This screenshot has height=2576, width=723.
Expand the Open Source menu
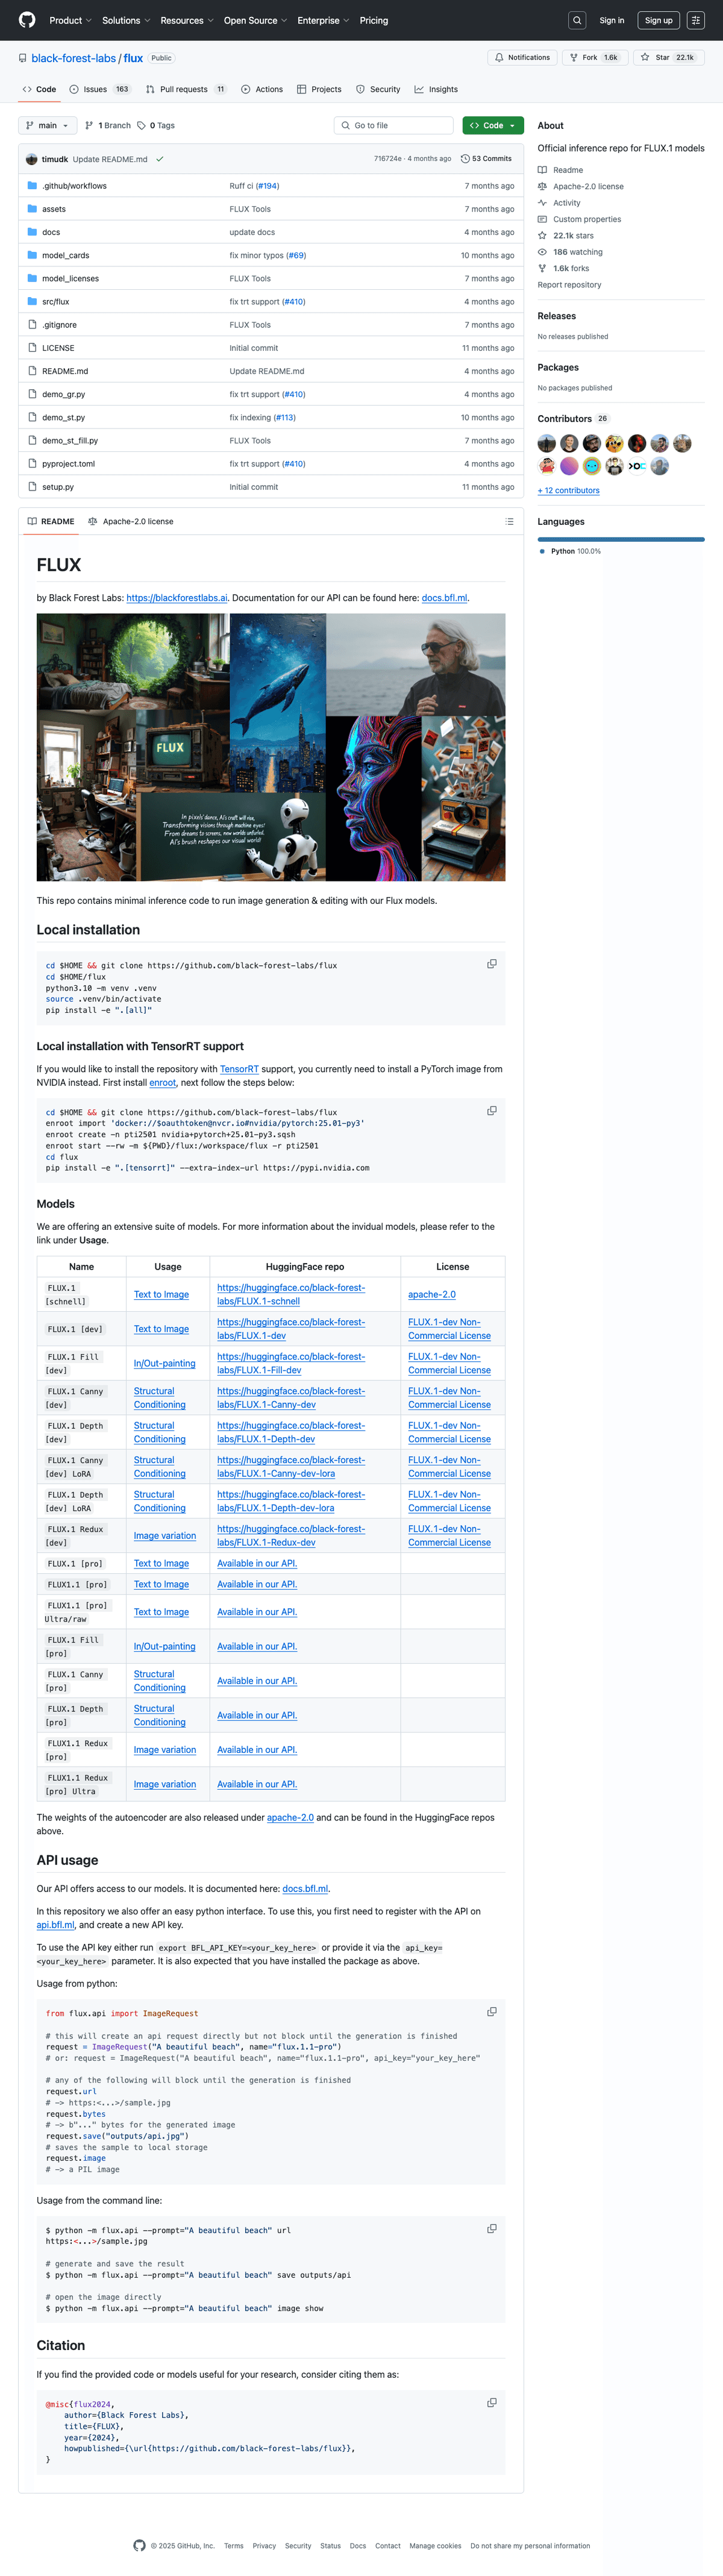(255, 20)
